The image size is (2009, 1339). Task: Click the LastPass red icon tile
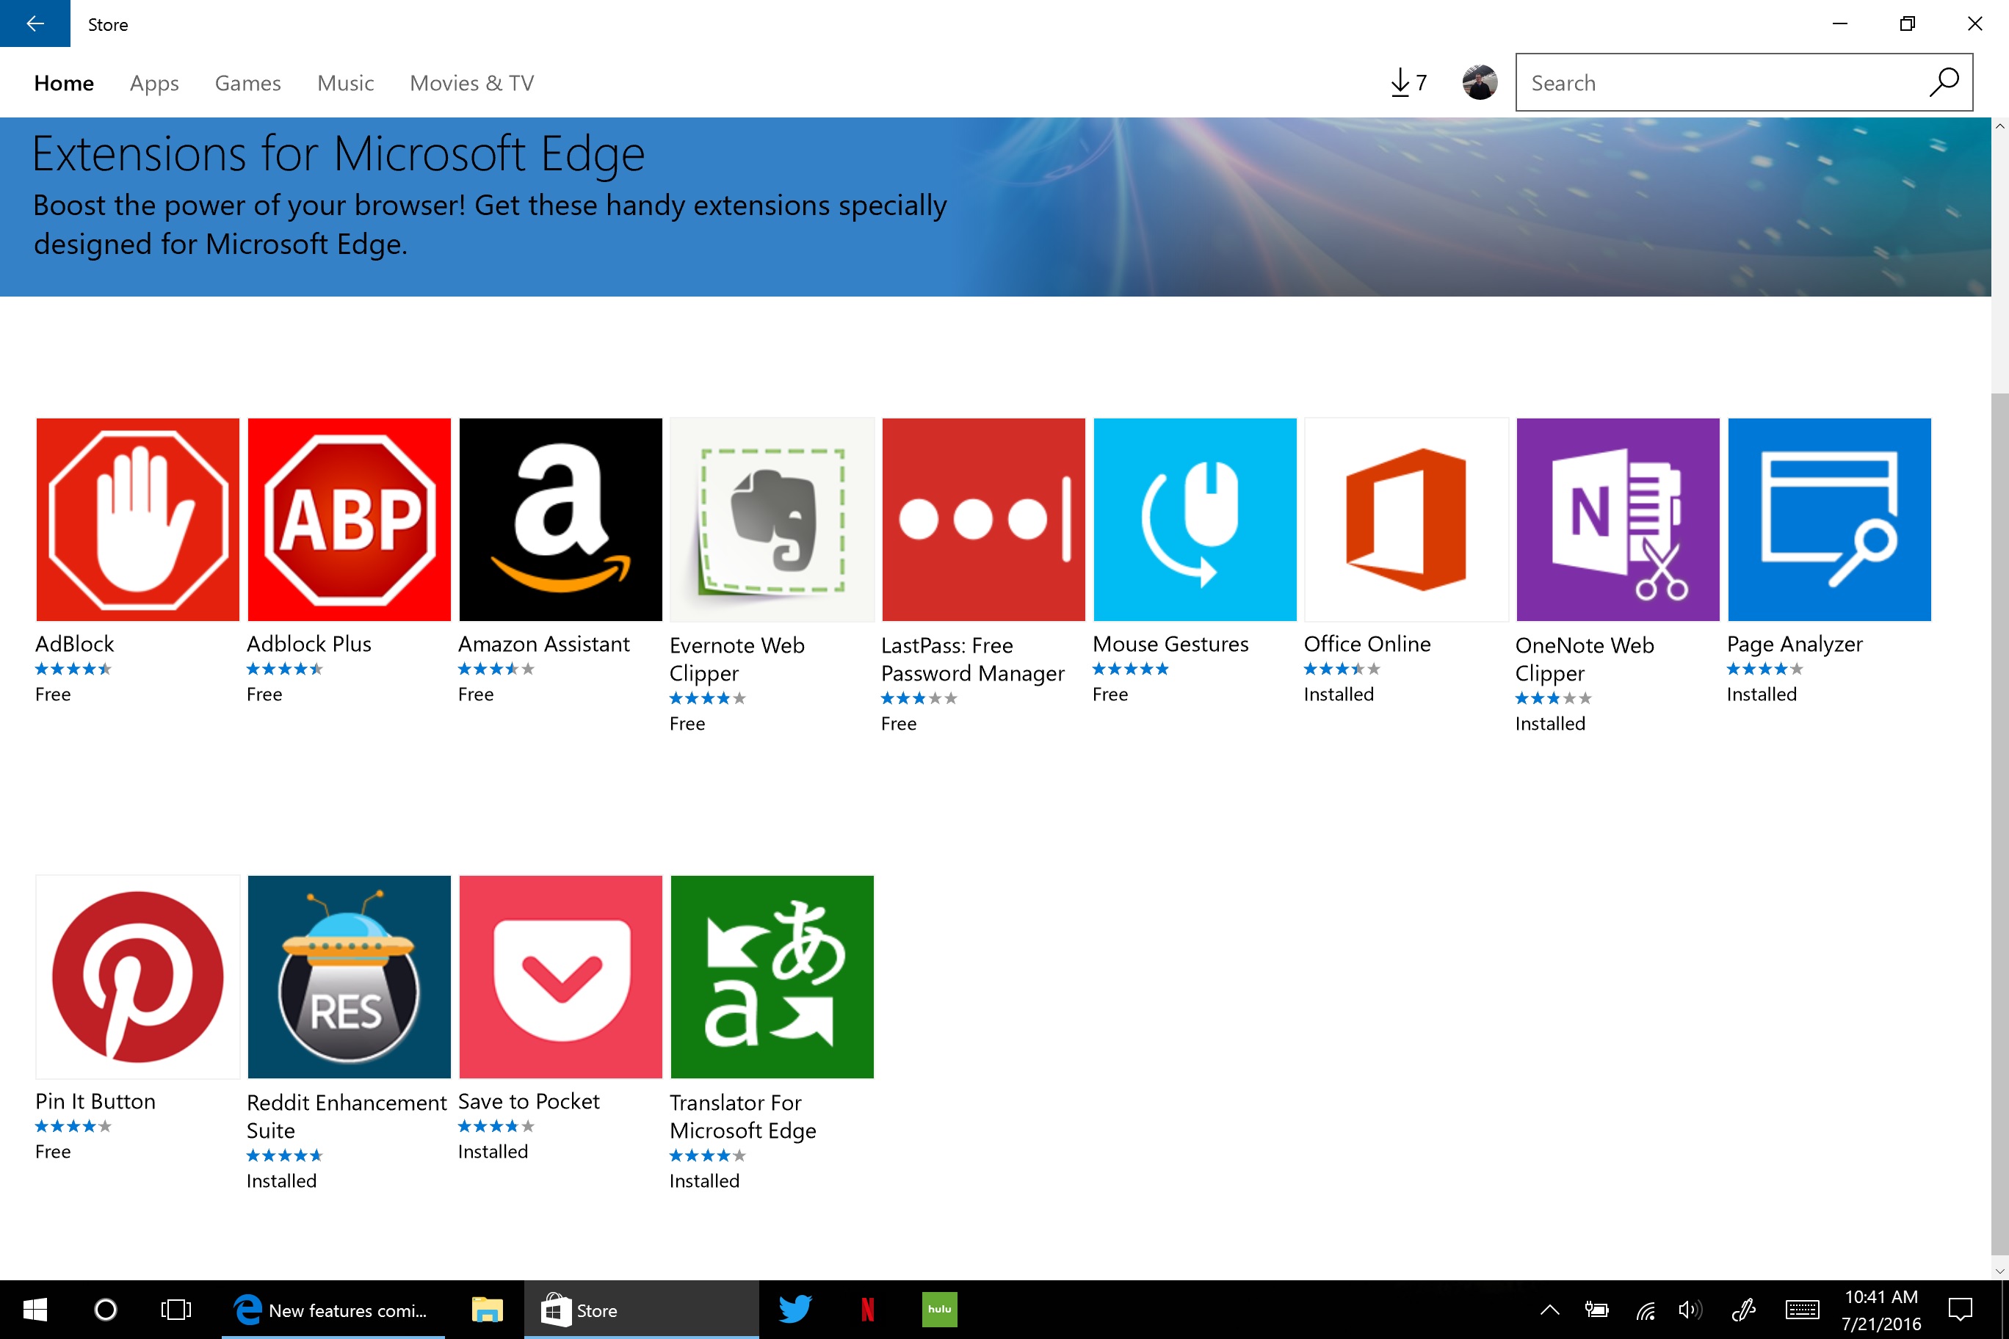[984, 519]
